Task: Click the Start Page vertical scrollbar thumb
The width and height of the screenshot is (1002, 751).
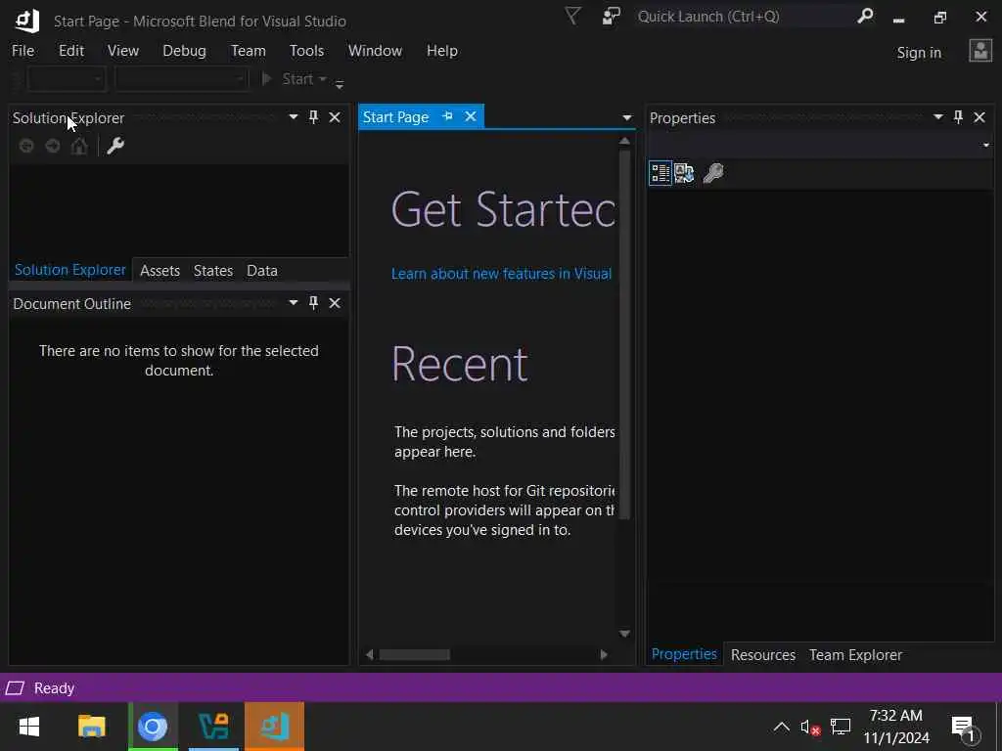Action: pos(625,334)
